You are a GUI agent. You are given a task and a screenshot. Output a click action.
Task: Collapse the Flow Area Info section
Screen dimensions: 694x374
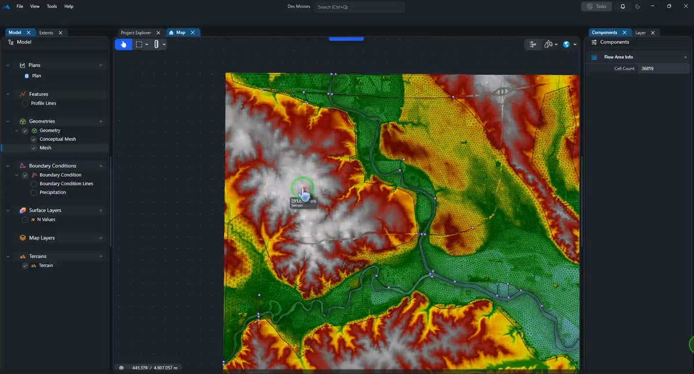pos(685,57)
